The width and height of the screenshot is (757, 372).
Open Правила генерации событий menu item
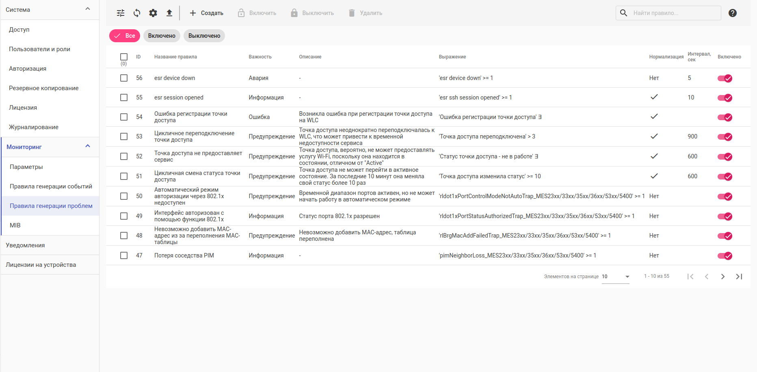coord(51,186)
